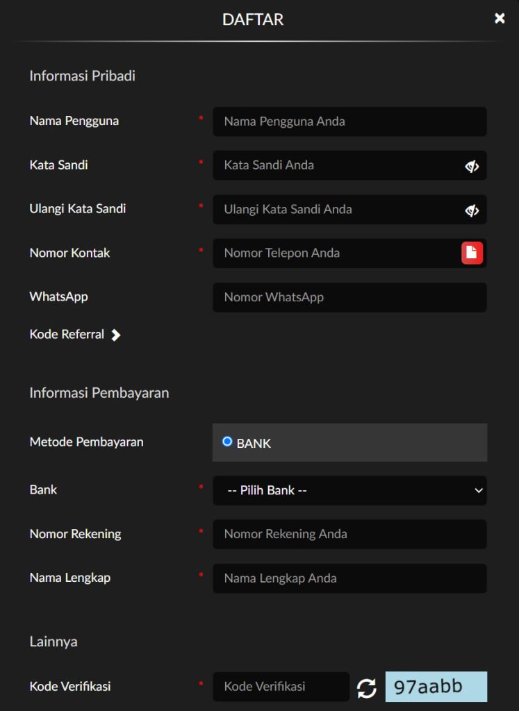
Task: Click the BANK payment method label
Action: (254, 443)
